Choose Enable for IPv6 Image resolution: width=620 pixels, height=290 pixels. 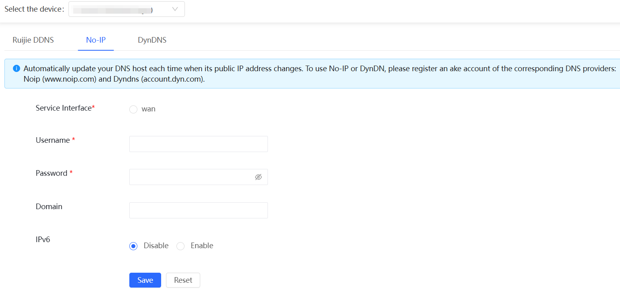pos(180,246)
